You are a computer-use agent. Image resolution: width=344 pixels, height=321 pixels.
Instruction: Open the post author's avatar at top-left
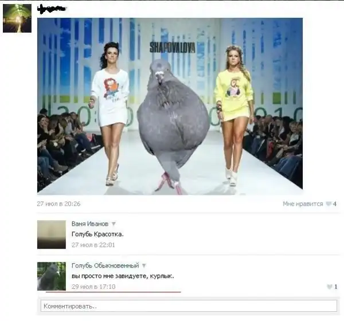(x=17, y=18)
